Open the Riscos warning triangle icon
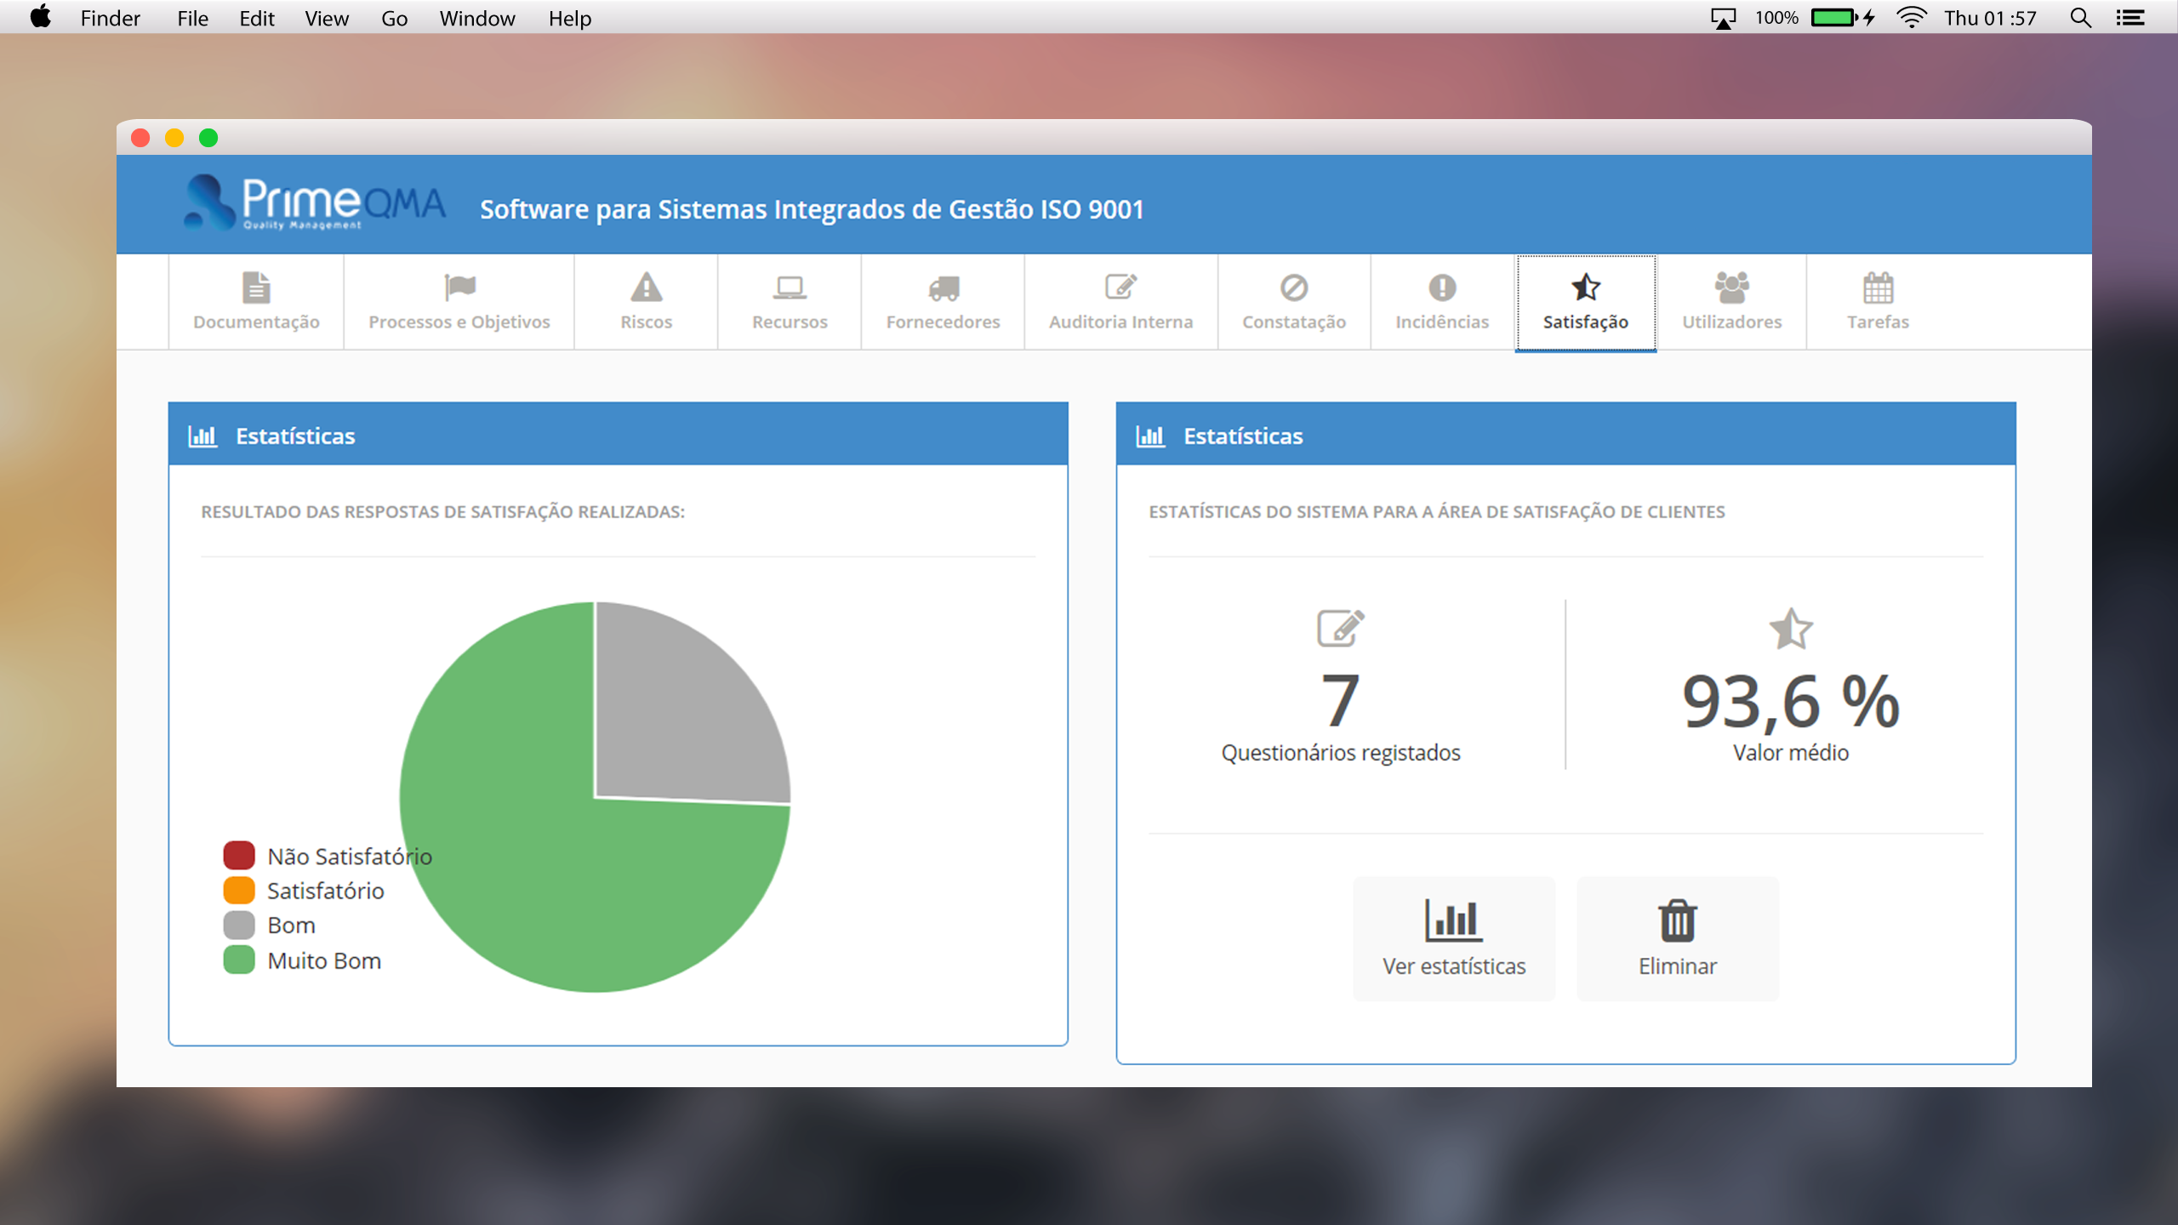This screenshot has height=1225, width=2178. tap(646, 289)
